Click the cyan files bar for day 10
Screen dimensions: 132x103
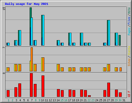[43, 30]
